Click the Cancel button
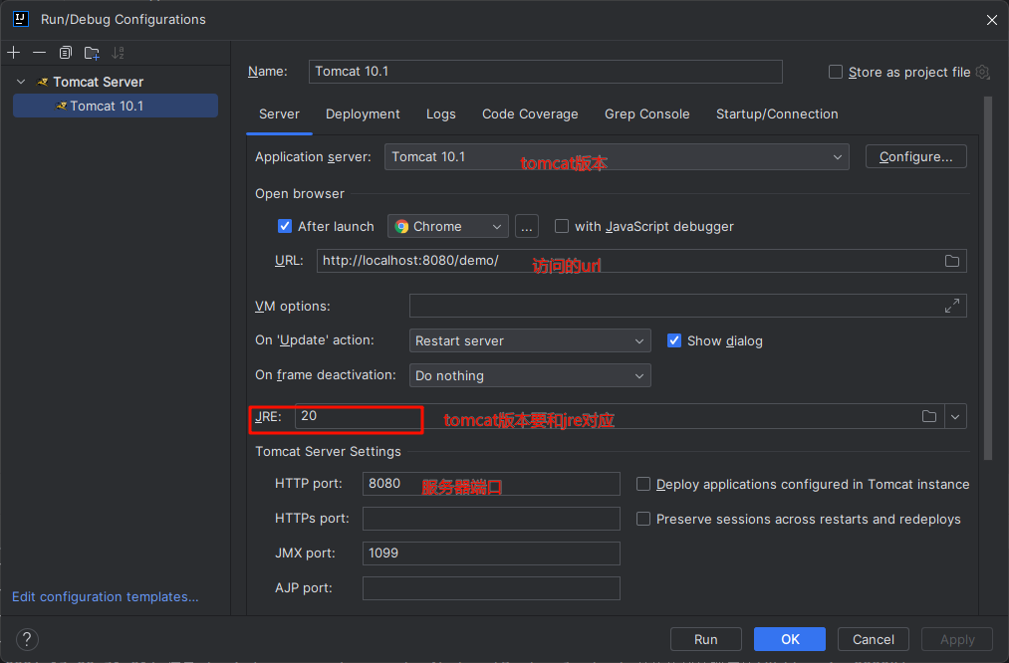Screen dimensions: 1009x663 pyautogui.click(x=874, y=639)
